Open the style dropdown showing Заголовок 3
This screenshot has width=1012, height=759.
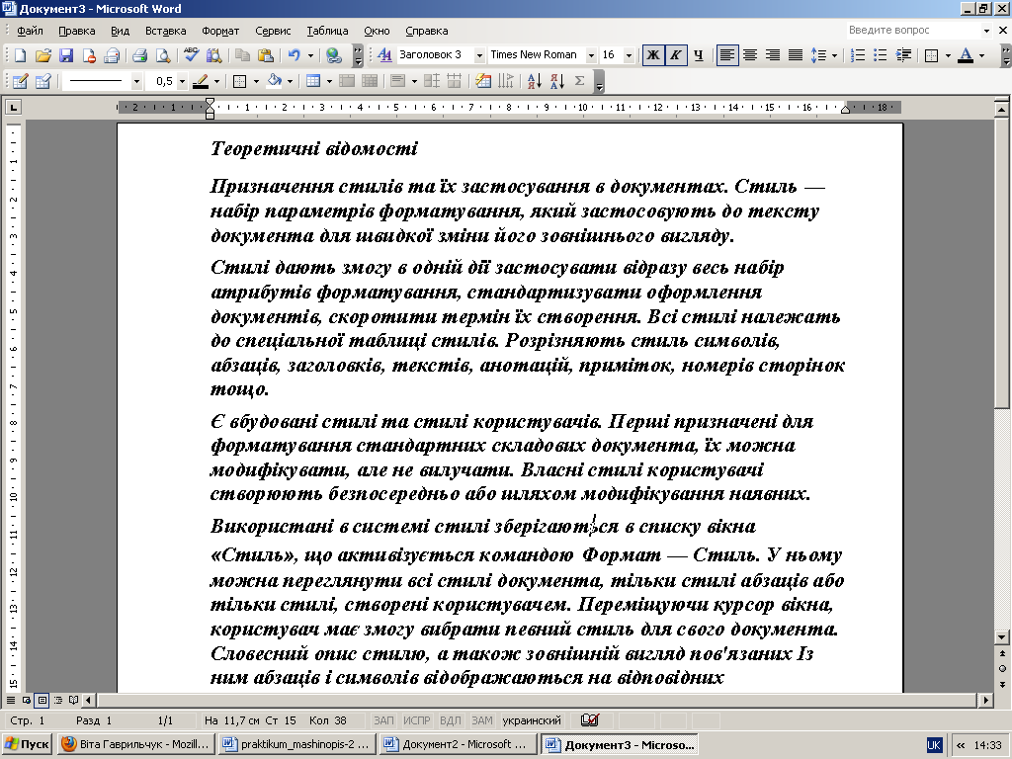click(x=479, y=55)
